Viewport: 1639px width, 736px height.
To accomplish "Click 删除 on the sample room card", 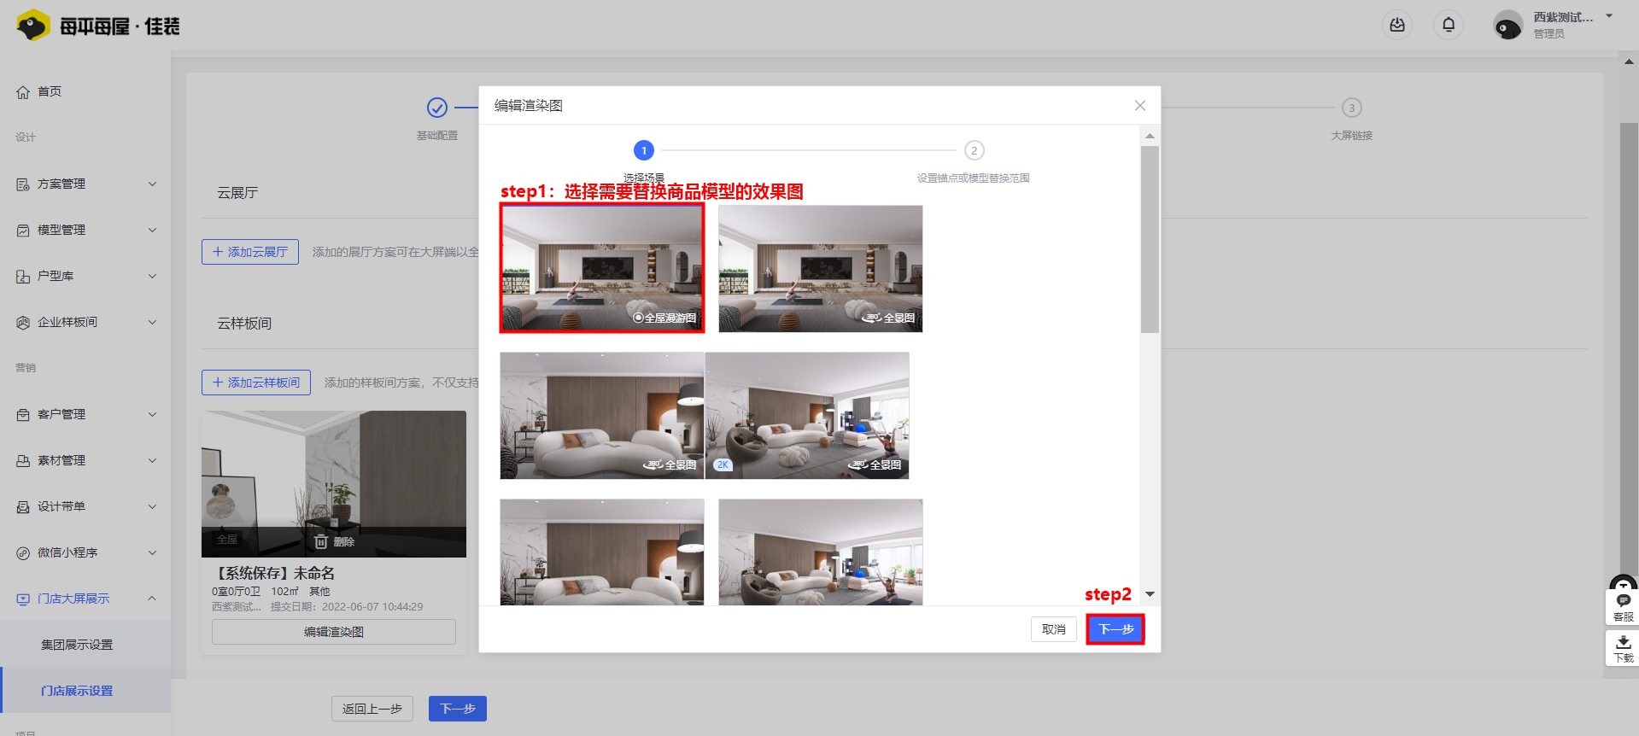I will pyautogui.click(x=344, y=542).
